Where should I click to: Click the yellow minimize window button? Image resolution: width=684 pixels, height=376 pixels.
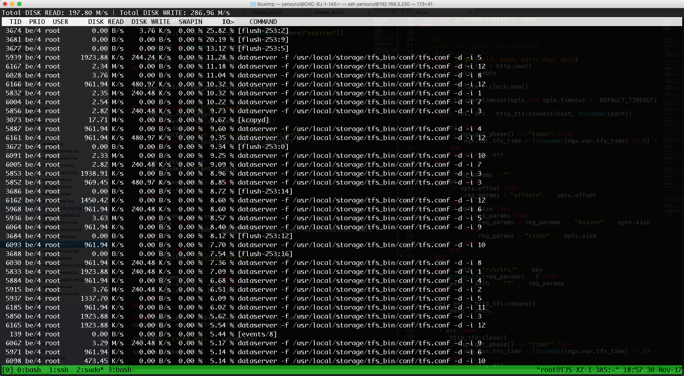pos(12,4)
